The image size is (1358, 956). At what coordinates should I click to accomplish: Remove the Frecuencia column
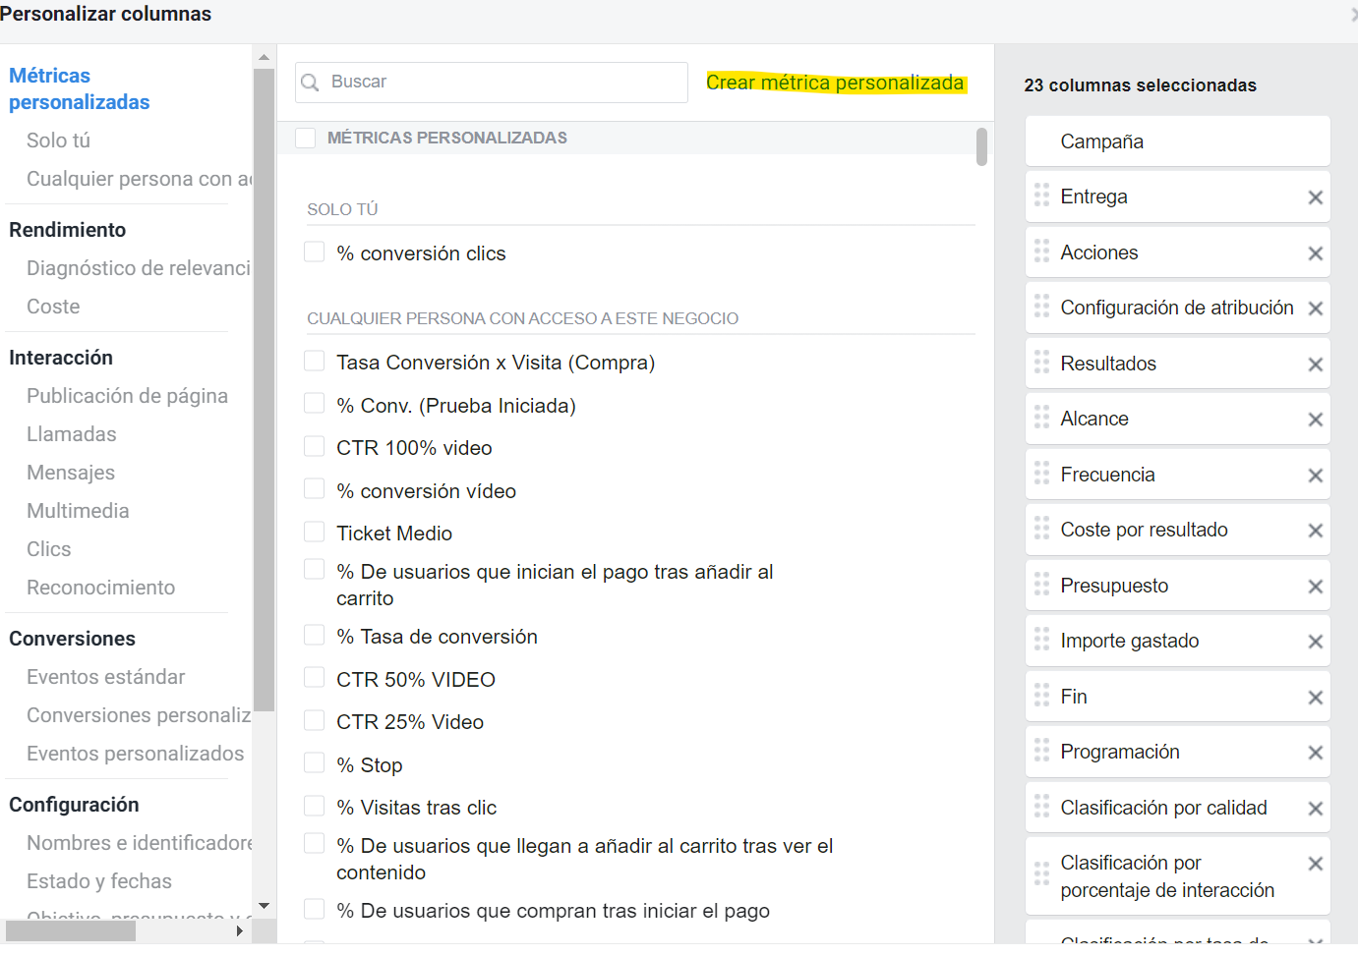[x=1315, y=474]
